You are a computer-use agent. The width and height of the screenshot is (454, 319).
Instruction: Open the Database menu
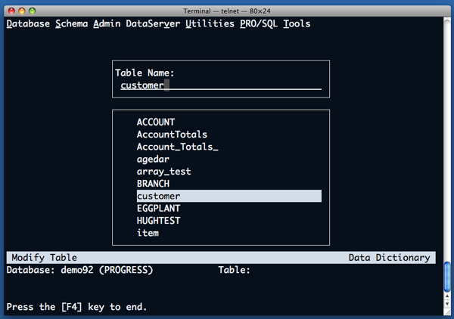[x=28, y=23]
